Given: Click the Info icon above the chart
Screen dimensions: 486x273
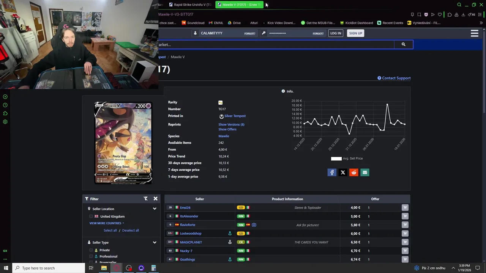Looking at the screenshot, I should tap(283, 91).
